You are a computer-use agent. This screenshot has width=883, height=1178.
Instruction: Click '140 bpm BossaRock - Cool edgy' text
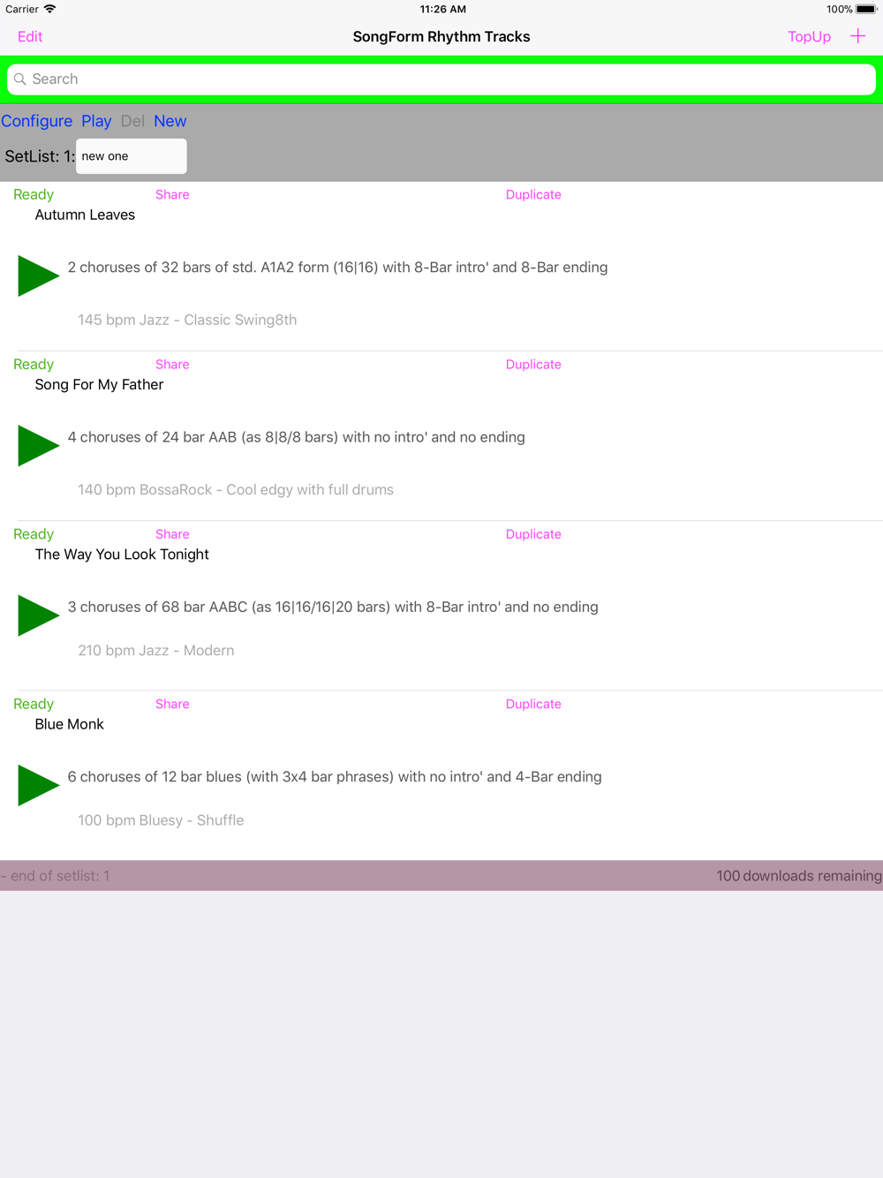pyautogui.click(x=236, y=489)
